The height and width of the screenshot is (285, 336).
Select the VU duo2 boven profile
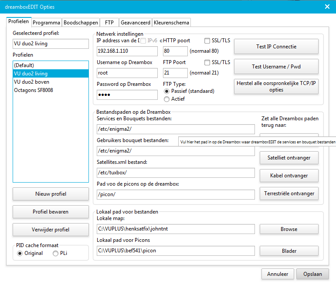click(51, 82)
